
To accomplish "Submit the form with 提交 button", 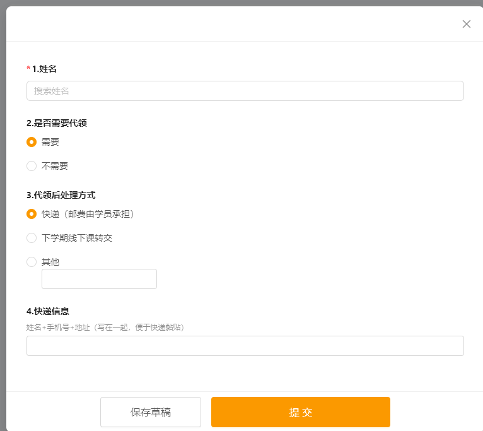I will [301, 412].
